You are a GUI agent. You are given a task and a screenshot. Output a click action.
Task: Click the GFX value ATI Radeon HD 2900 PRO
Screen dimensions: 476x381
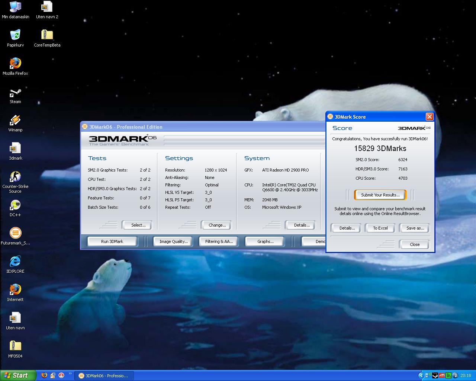pos(285,170)
